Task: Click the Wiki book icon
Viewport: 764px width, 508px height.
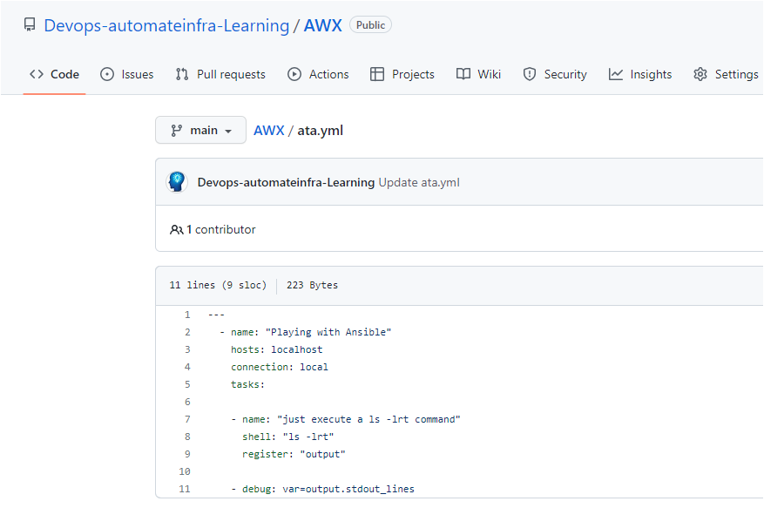Action: [463, 74]
